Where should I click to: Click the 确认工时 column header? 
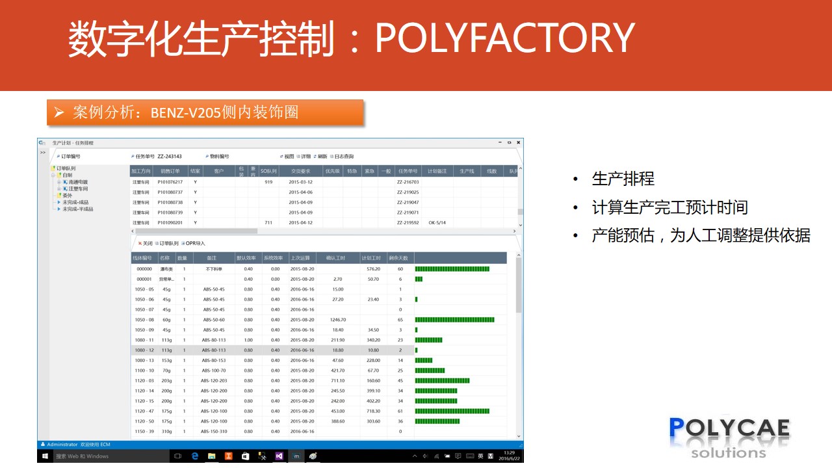[337, 258]
